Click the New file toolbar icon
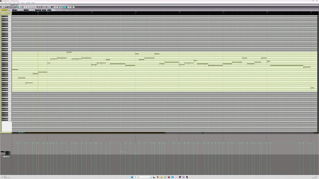 2,7
